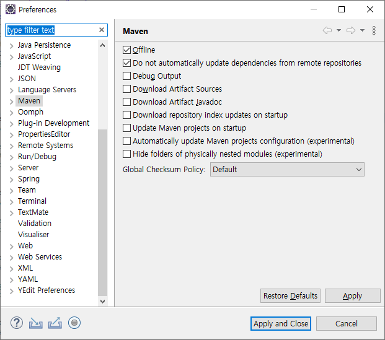
Task: Expand the Web Services tree node
Action: point(11,258)
